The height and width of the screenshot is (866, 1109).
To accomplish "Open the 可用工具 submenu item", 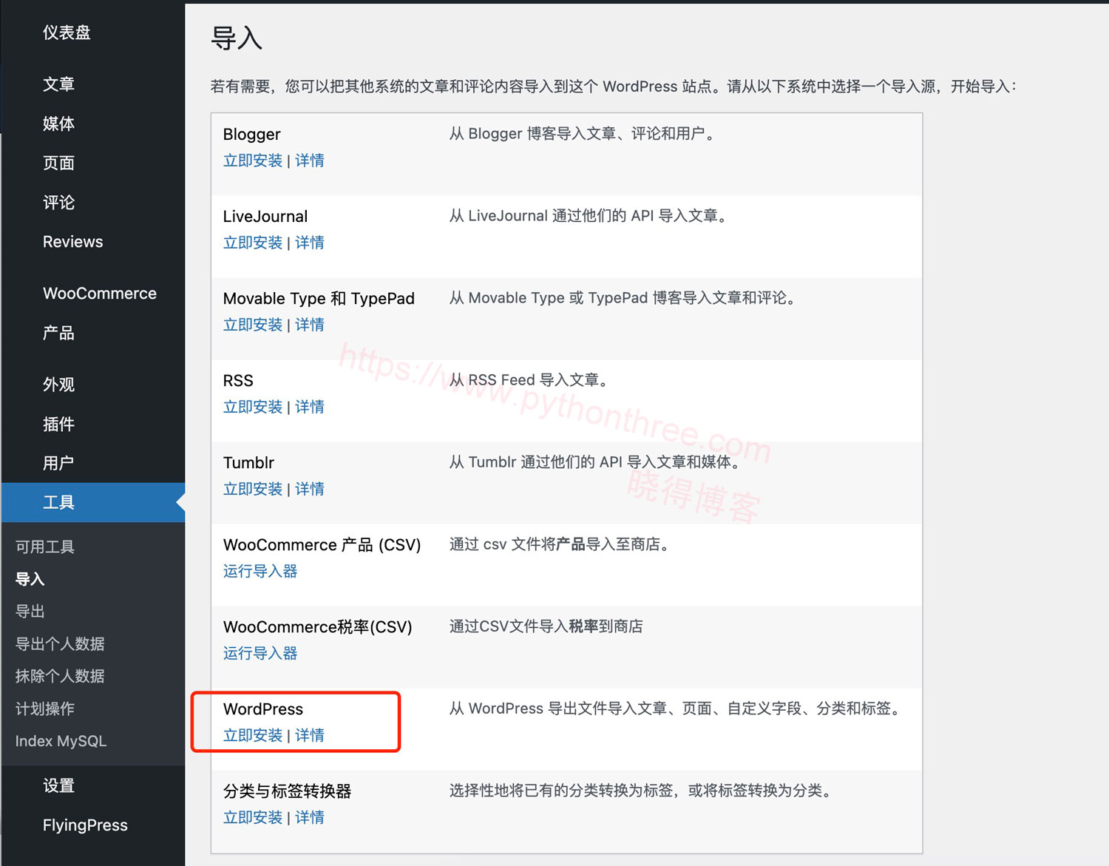I will tap(45, 547).
